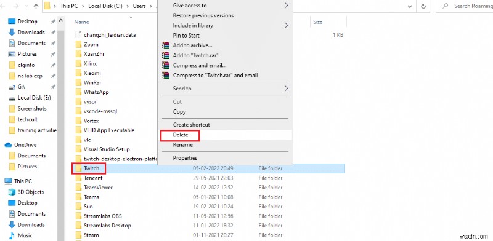Open the address bar history dropdown
493x241 pixels.
coord(410,6)
